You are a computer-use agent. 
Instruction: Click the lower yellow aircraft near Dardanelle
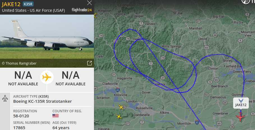(x=119, y=117)
